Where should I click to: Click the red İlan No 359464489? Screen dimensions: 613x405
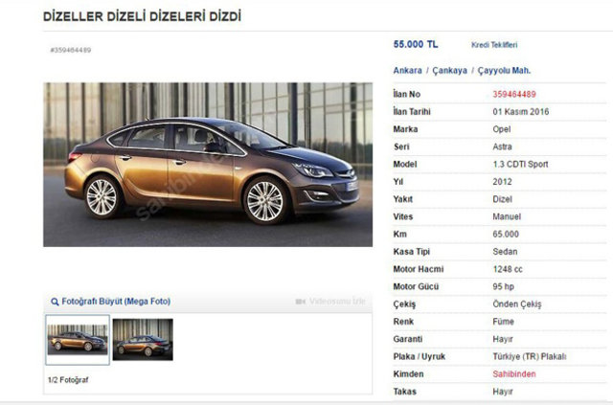pos(514,94)
